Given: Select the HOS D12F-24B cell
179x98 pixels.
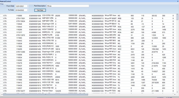Looking at the screenshot, I should (48, 49).
